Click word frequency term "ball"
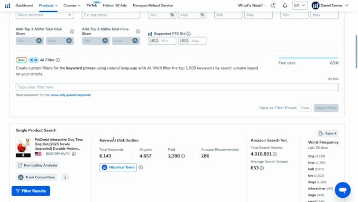This screenshot has width=358, height=202. [x=311, y=169]
